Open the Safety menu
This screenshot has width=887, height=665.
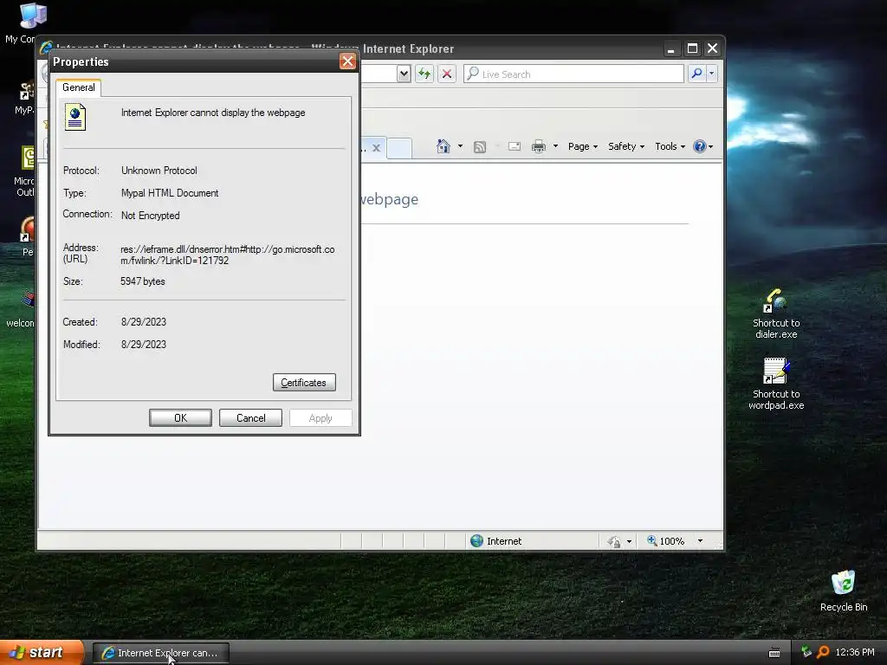(625, 146)
